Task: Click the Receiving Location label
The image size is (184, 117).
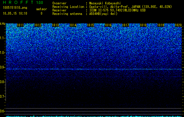Action: [x=68, y=7]
